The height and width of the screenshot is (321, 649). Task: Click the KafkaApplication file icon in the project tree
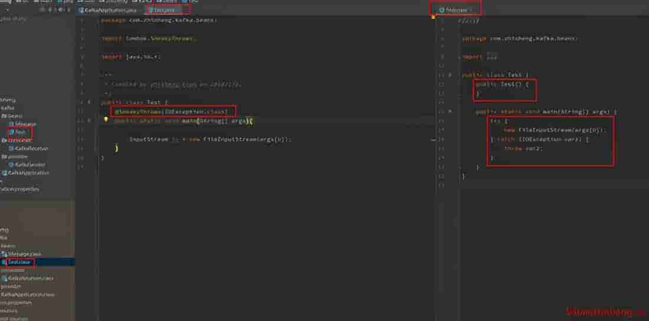click(x=4, y=173)
